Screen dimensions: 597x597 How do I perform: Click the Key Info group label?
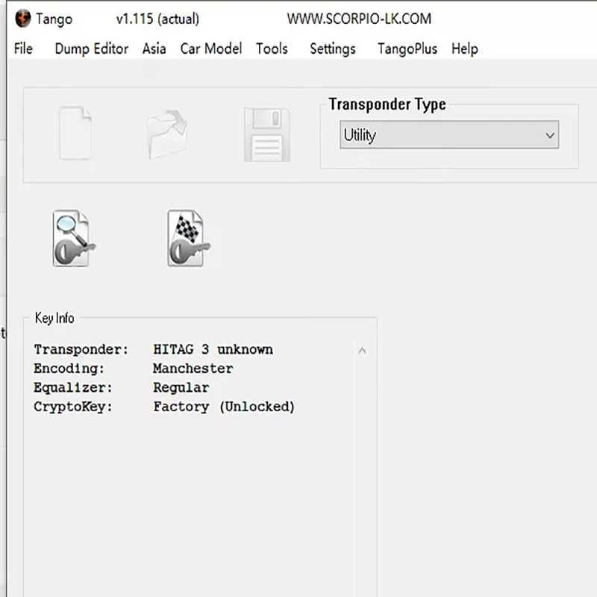click(x=54, y=318)
